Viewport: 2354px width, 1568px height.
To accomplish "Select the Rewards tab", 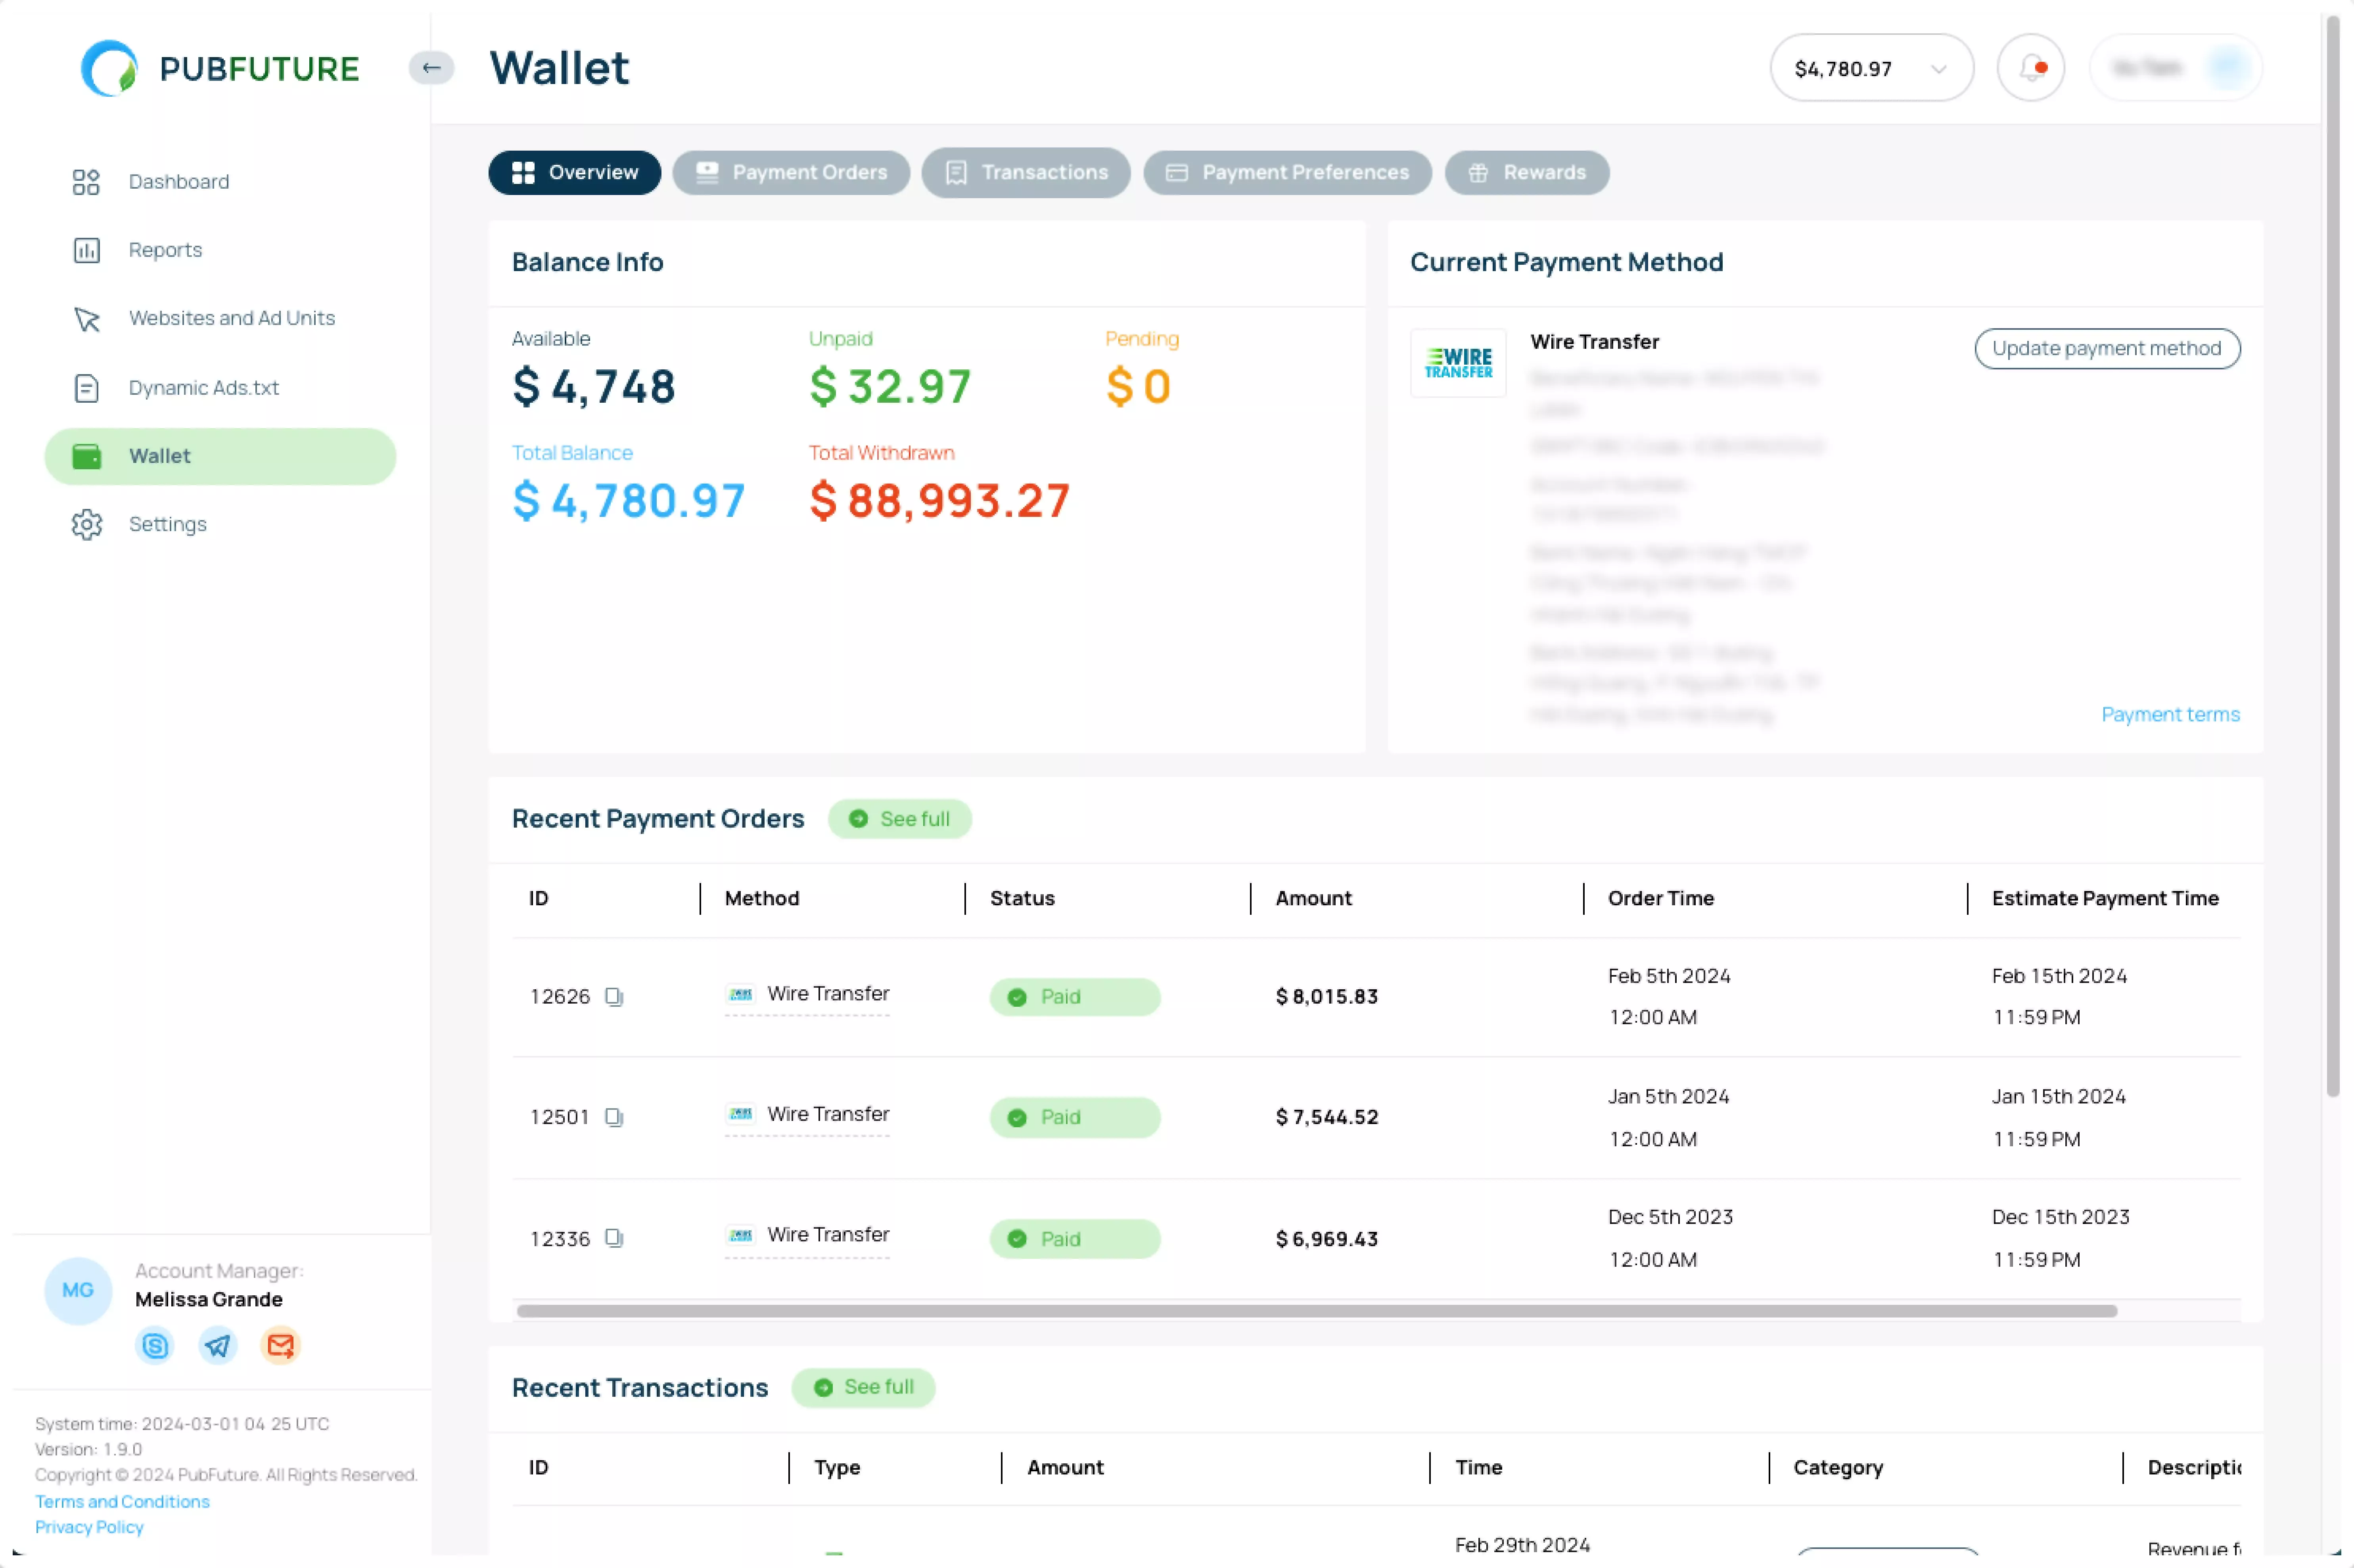I will pyautogui.click(x=1527, y=173).
